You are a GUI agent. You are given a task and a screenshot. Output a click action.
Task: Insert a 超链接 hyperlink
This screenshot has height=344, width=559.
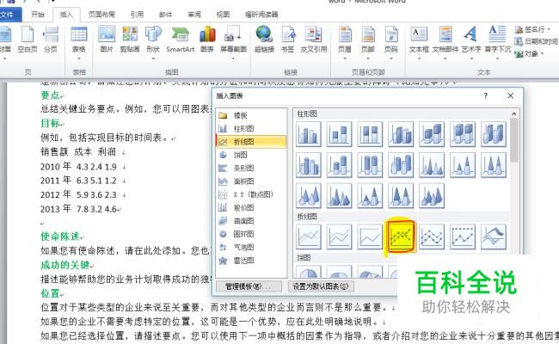(x=264, y=40)
